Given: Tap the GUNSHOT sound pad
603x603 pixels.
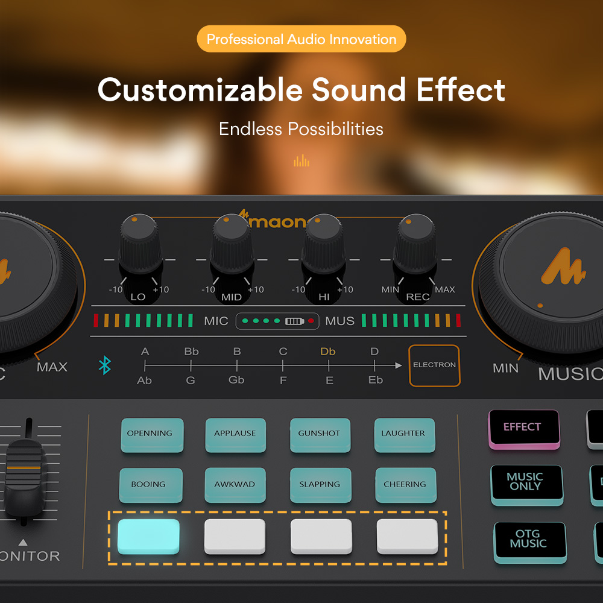Looking at the screenshot, I should 320,435.
